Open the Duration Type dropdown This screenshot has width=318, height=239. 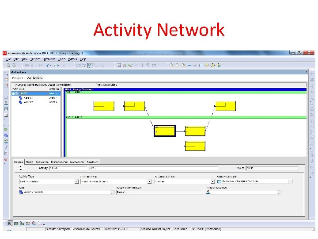tap(149, 181)
